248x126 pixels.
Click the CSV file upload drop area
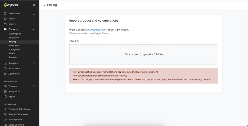pos(144,54)
